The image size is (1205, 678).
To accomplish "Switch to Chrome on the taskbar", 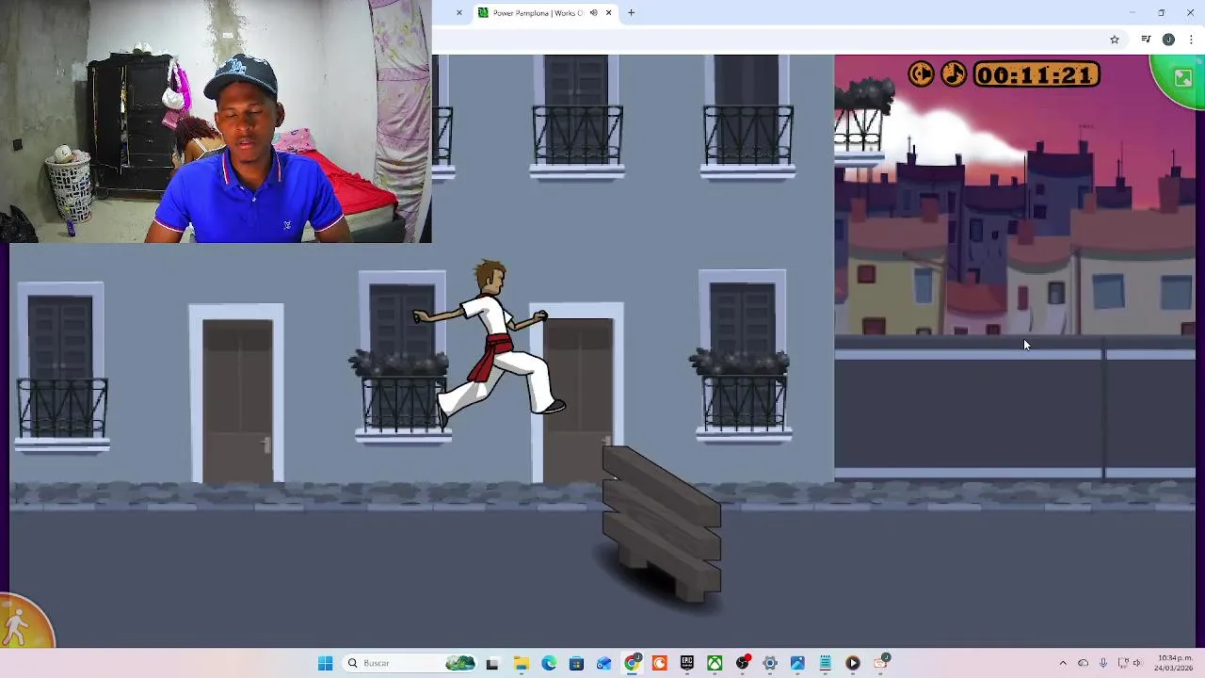I will click(x=632, y=663).
